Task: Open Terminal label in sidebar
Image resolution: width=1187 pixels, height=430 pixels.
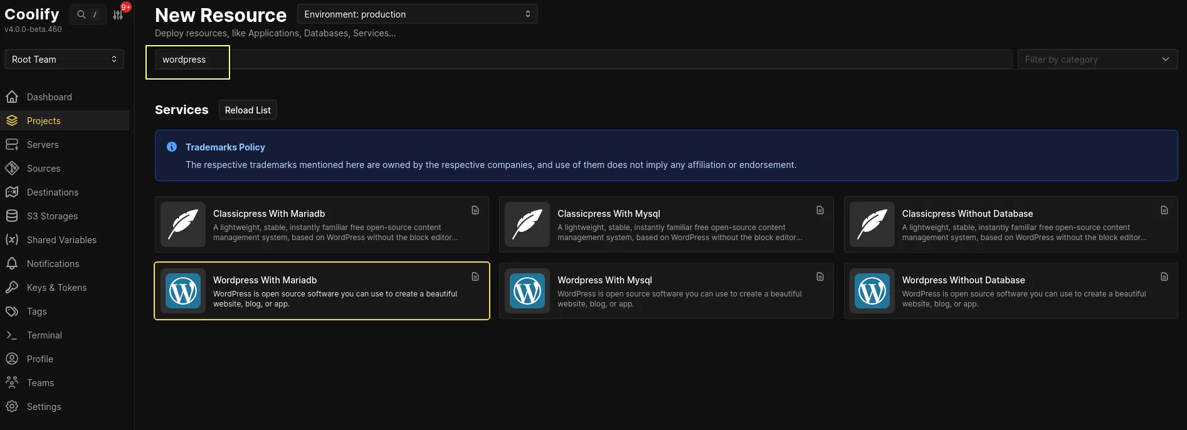Action: pyautogui.click(x=45, y=335)
